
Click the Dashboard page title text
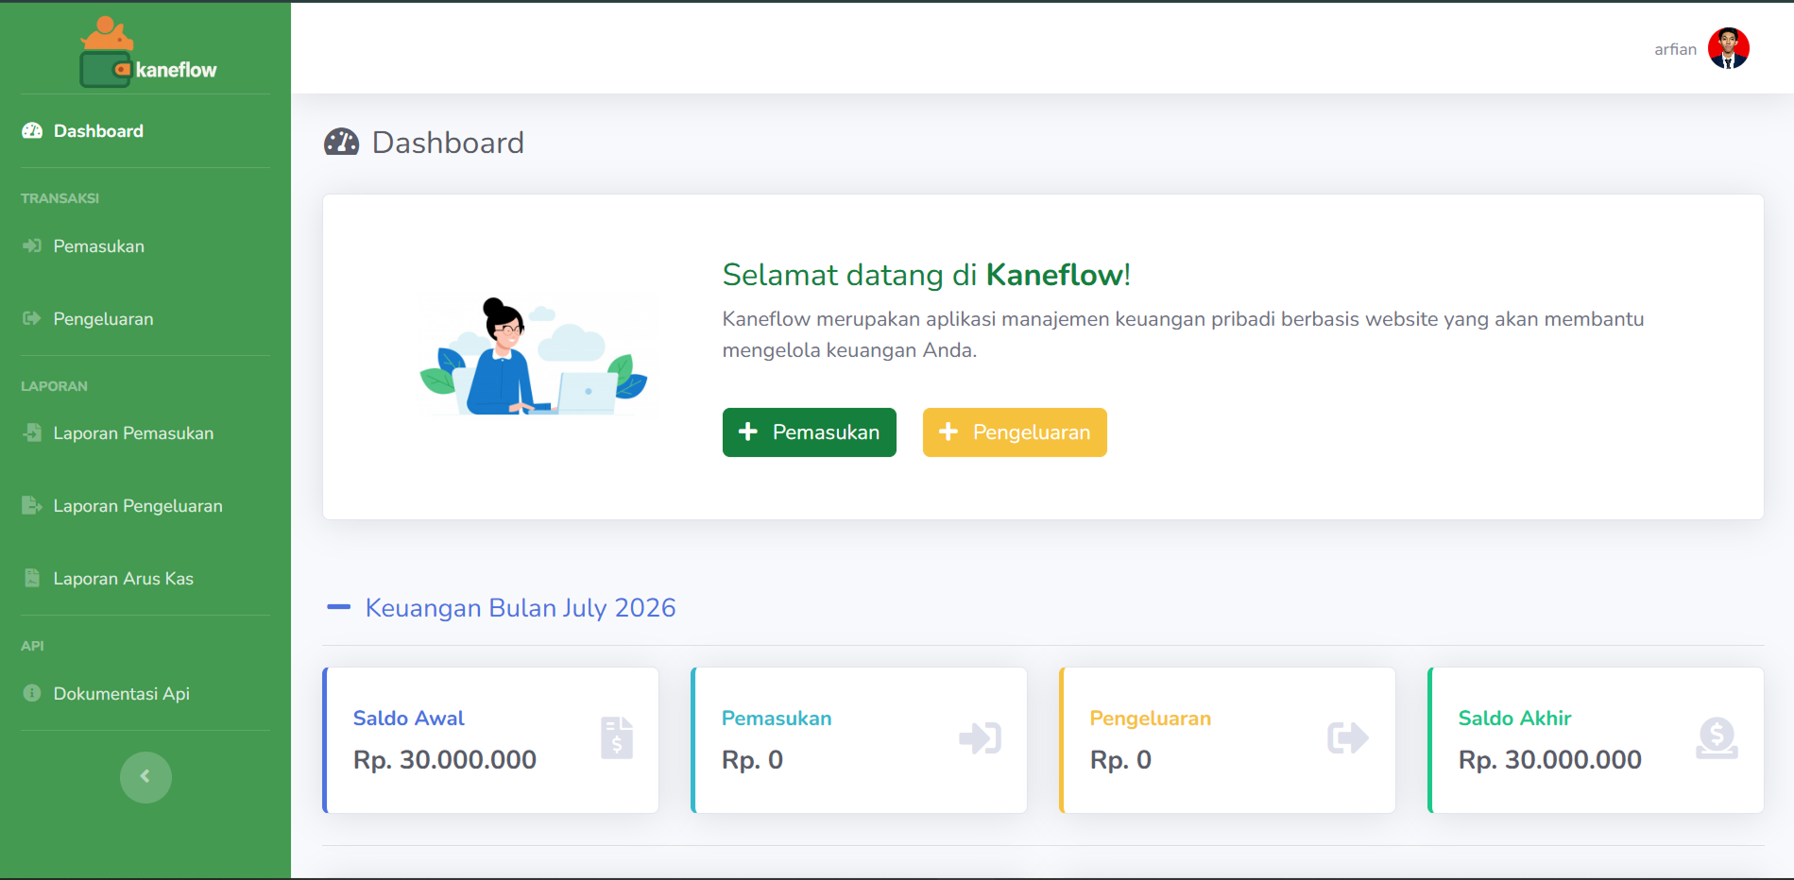pyautogui.click(x=448, y=143)
